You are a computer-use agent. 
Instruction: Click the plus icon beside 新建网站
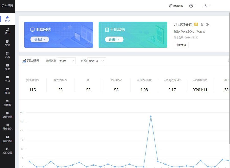coord(171,6)
